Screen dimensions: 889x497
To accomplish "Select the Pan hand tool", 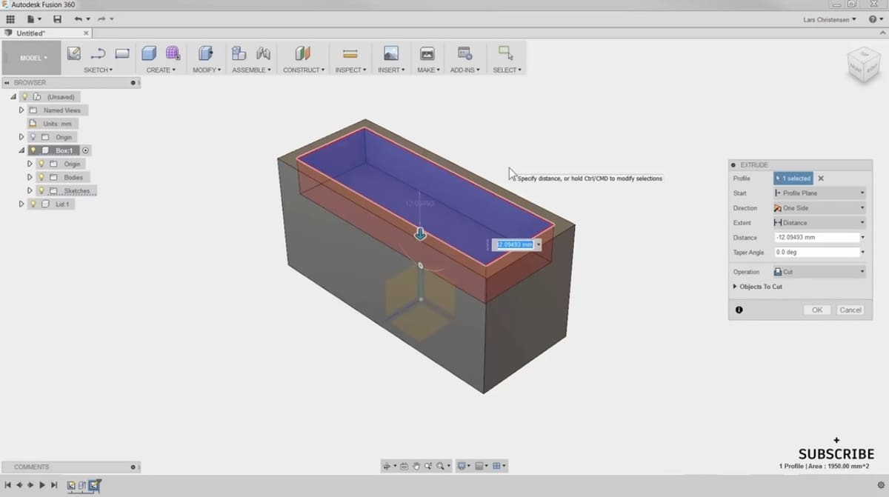I will coord(416,466).
